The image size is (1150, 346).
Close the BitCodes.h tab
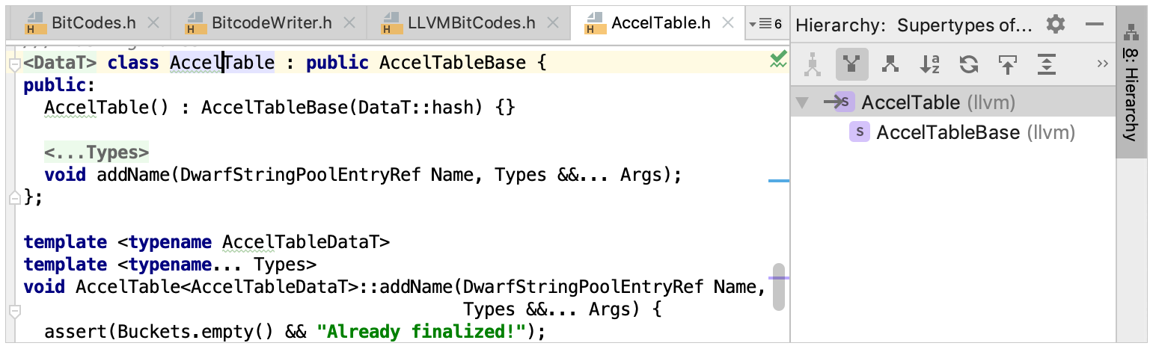[x=153, y=23]
